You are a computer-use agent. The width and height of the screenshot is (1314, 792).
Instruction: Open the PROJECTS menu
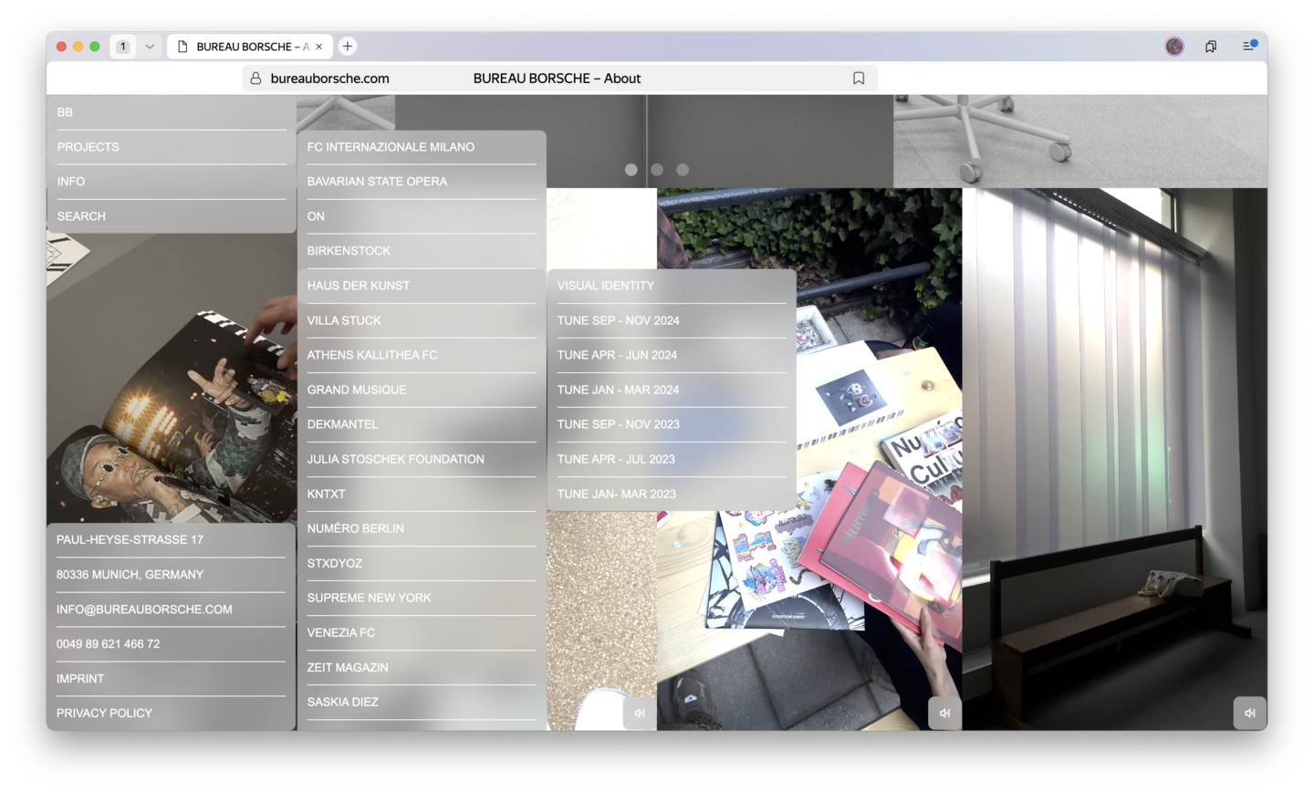(172, 147)
